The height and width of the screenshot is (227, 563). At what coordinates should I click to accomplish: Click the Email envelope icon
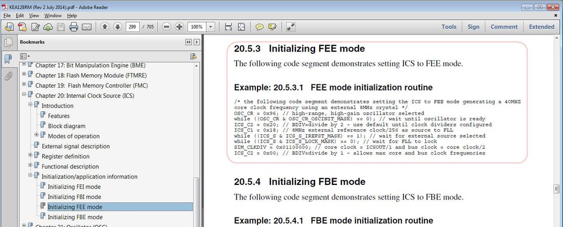pyautogui.click(x=87, y=26)
